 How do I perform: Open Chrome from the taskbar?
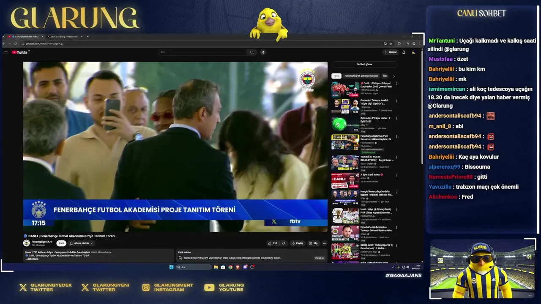pos(230,267)
